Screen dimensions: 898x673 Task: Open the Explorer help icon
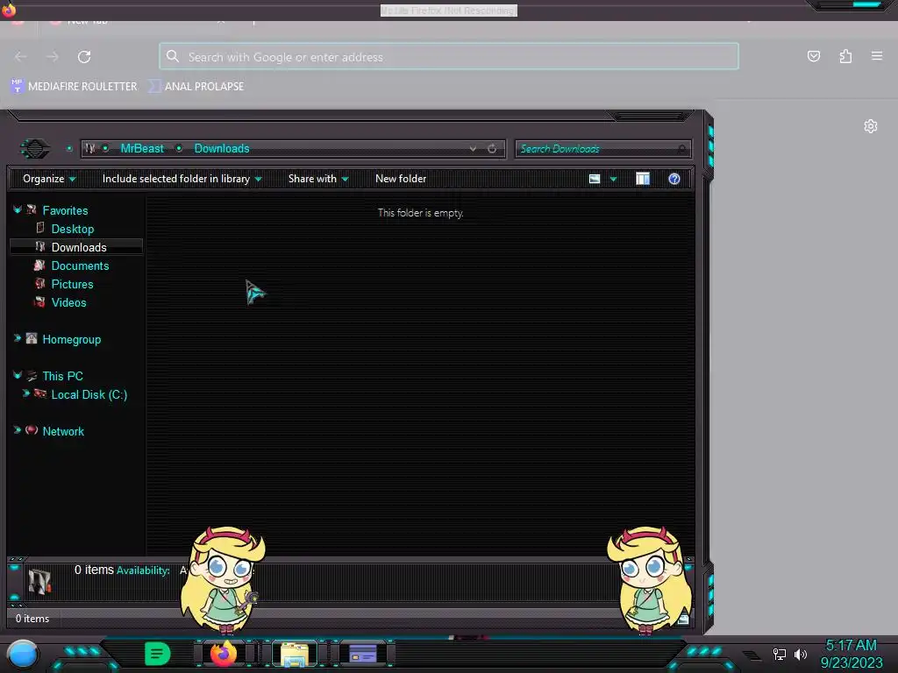[x=674, y=179]
